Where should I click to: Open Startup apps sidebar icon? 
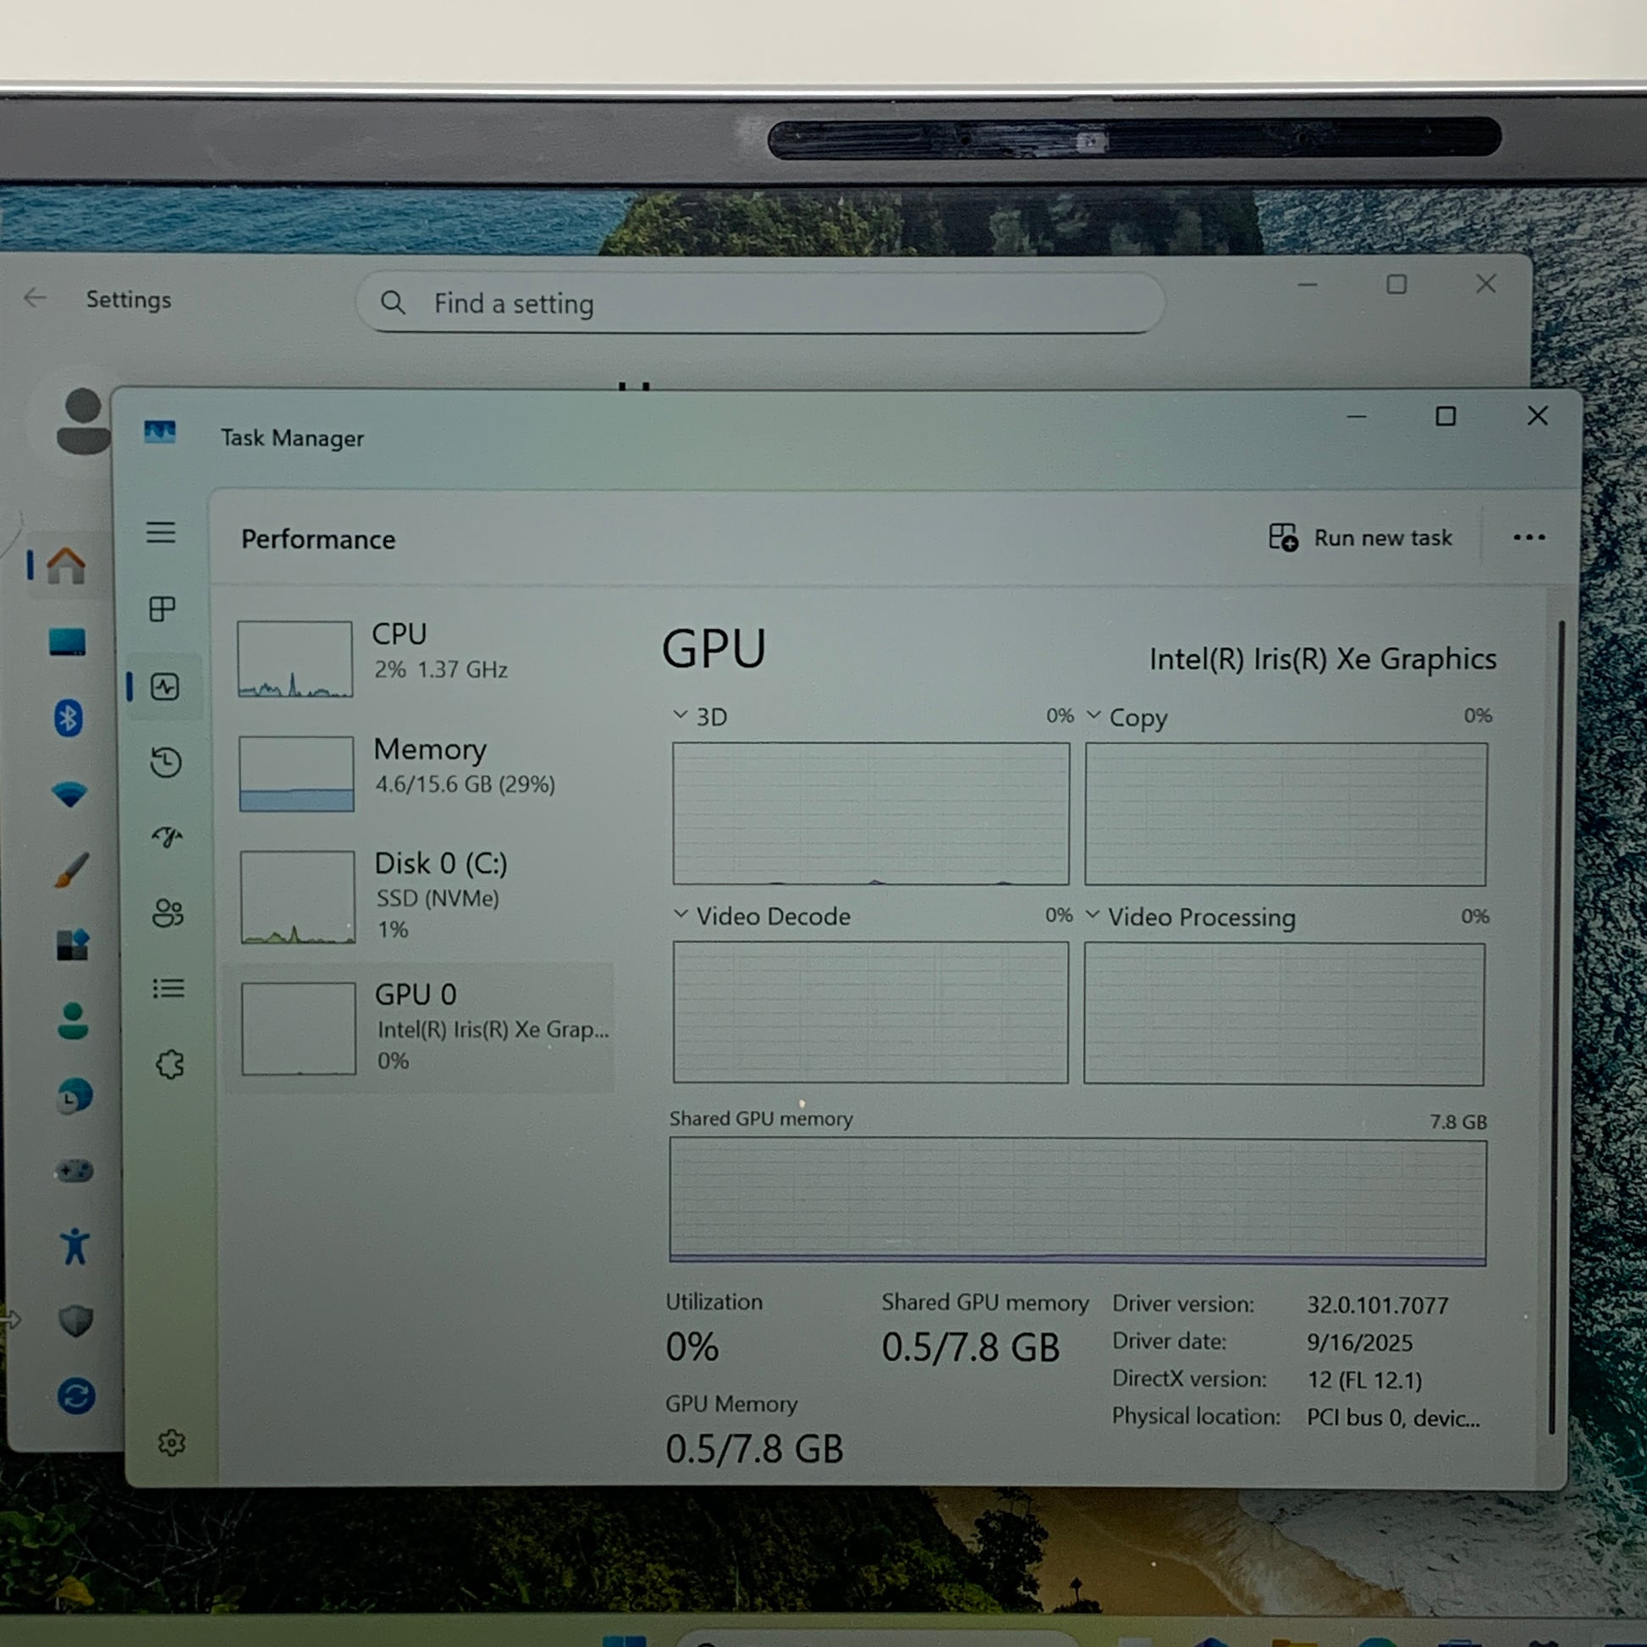click(x=167, y=837)
